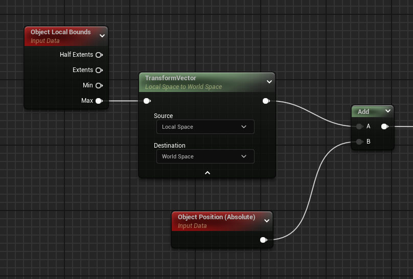The image size is (413, 279).
Task: Select the Object Position (Absolute) node title
Action: coord(216,217)
